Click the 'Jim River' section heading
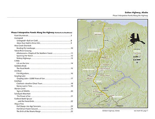This screenshot has width=155, height=119. tap(18, 71)
